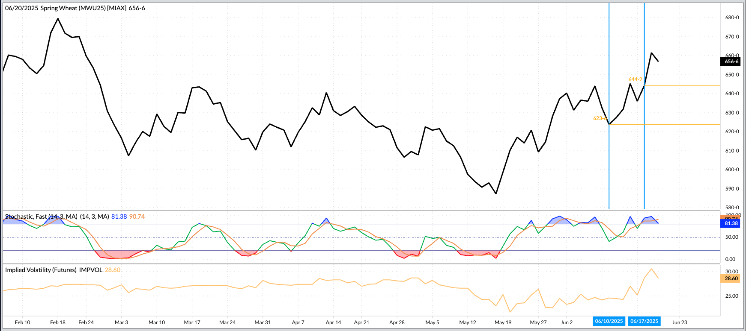Click the 600-0 label on price axis

coord(732,170)
